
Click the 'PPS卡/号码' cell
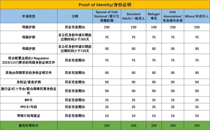point(29,107)
